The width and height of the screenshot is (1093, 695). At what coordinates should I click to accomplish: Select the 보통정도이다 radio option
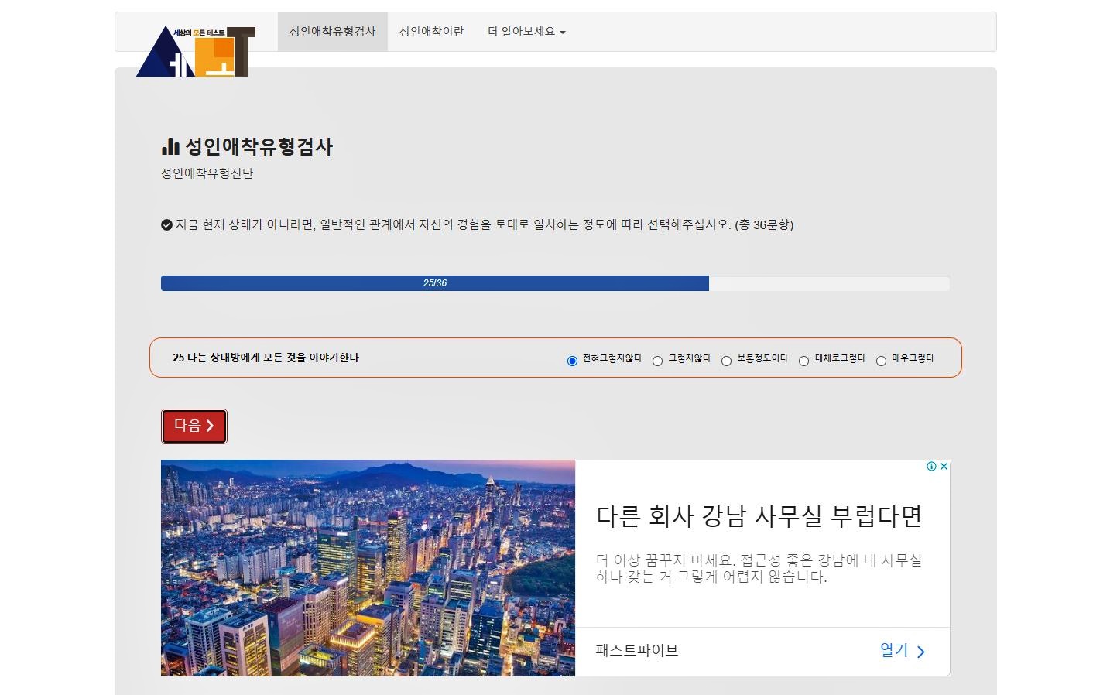click(726, 361)
